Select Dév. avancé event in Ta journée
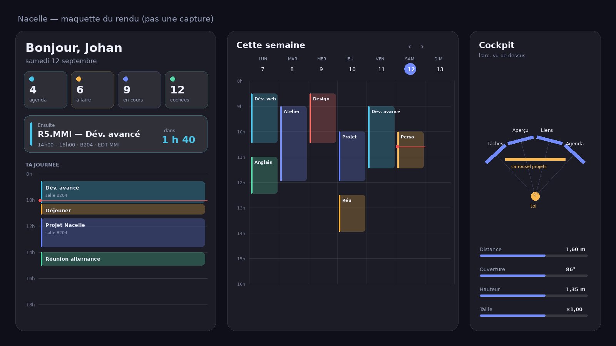 (123, 192)
